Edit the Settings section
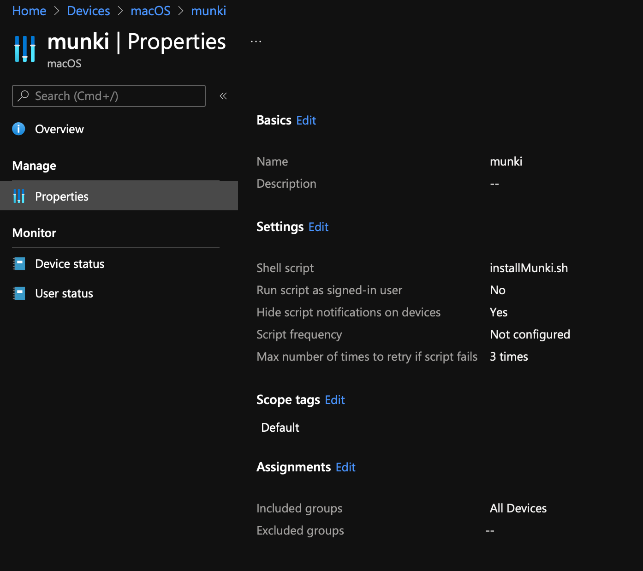 point(318,227)
